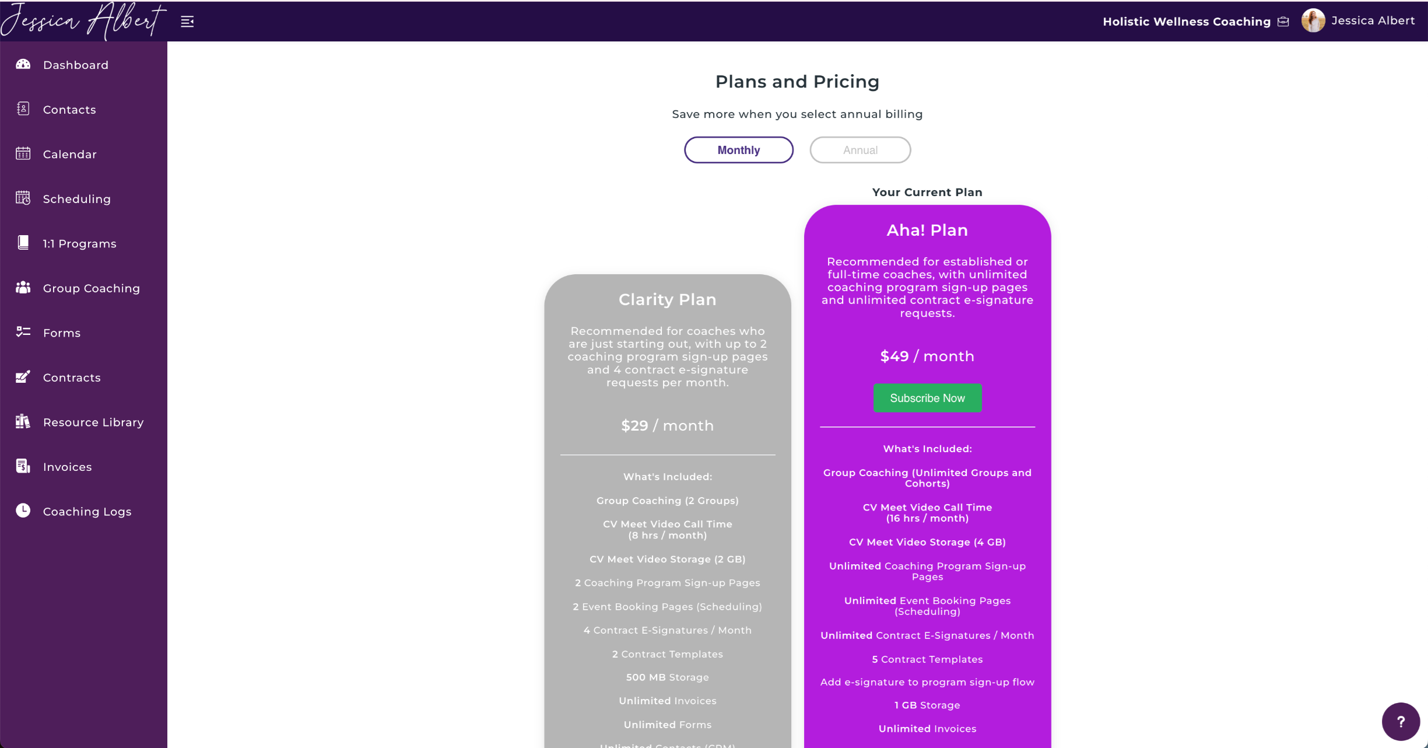Open the help question mark button
This screenshot has width=1428, height=748.
point(1401,721)
